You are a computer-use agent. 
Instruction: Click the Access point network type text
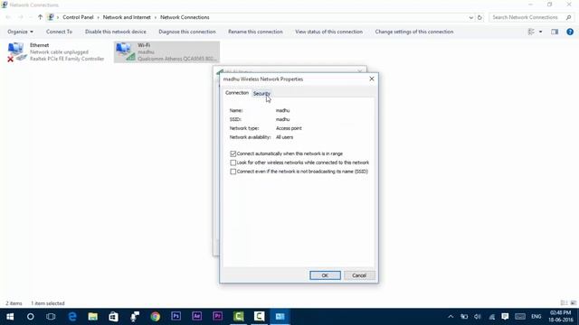point(289,128)
